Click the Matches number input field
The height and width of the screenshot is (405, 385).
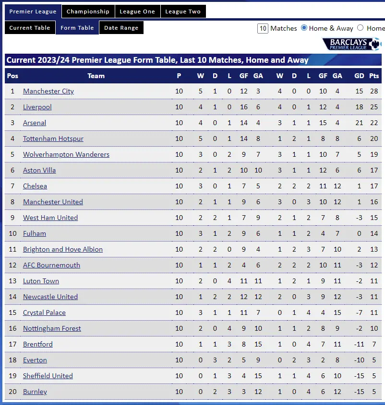pos(263,29)
